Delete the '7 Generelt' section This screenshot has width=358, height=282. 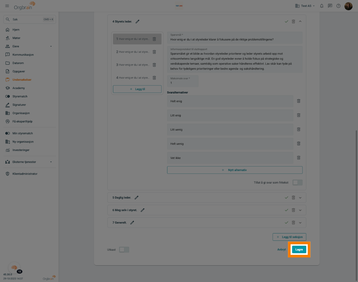point(293,223)
